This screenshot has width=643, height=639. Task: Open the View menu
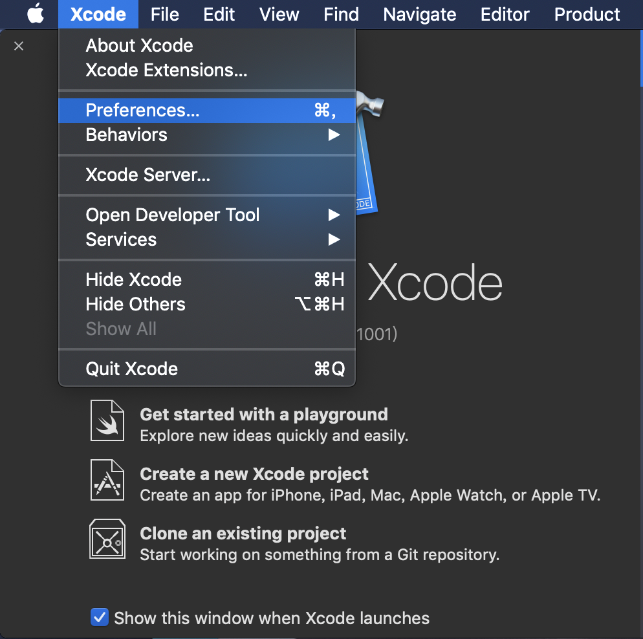tap(279, 14)
